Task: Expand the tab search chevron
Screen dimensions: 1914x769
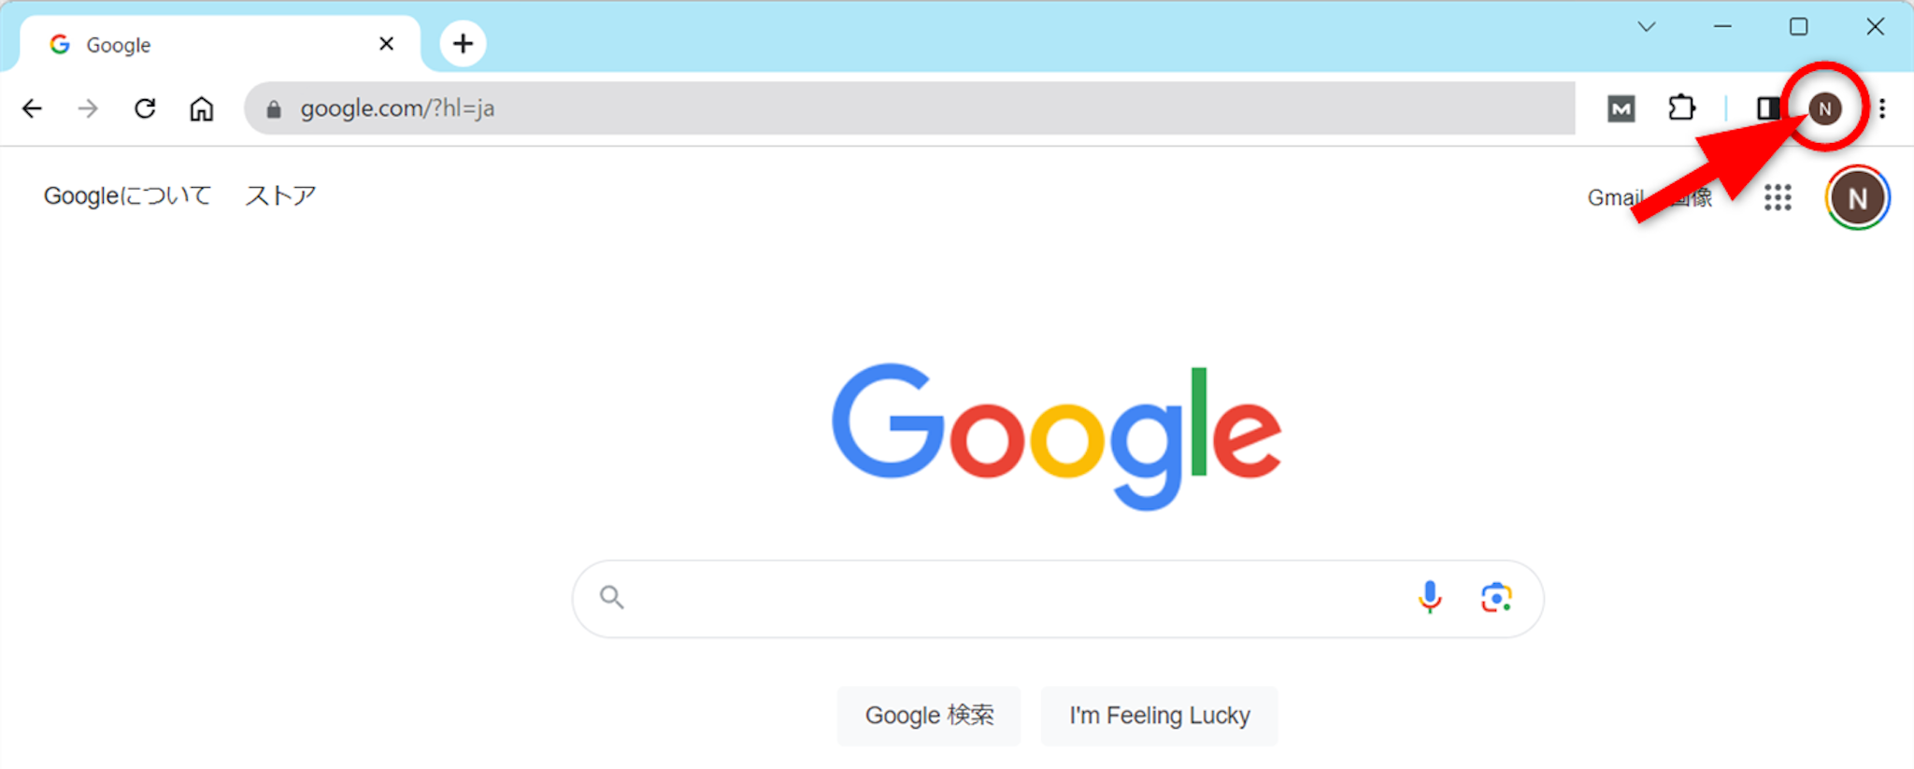Action: 1647,26
